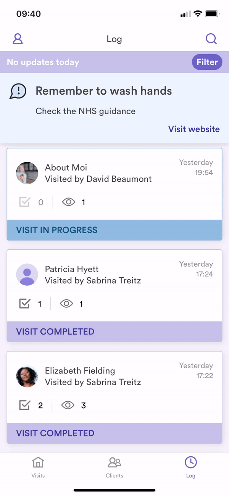The width and height of the screenshot is (229, 496).
Task: Tap the eye icon on Patricia Hyett's card
Action: [67, 304]
